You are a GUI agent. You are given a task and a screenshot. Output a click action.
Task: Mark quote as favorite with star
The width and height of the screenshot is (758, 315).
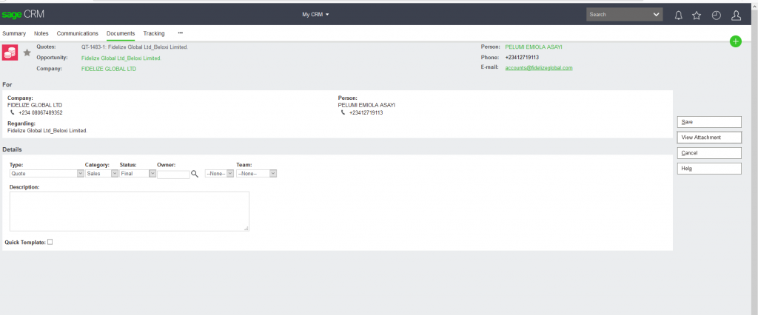[27, 52]
